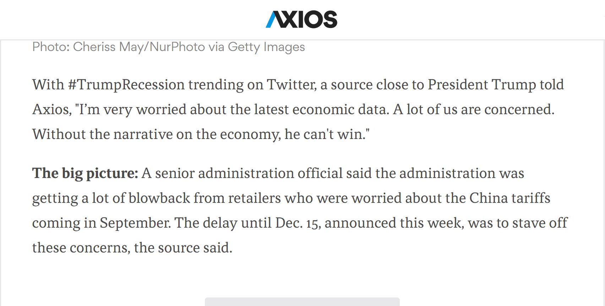Click the word "Twitter" in the first paragraph

(x=291, y=85)
